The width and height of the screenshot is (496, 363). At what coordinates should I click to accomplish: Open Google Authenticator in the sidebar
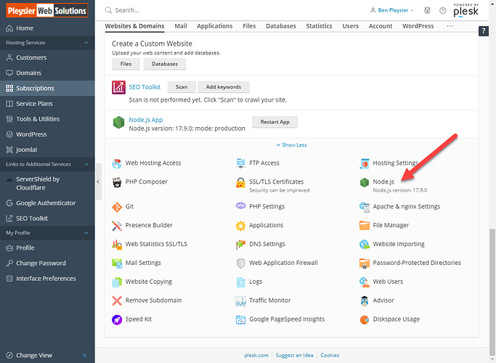(x=47, y=203)
